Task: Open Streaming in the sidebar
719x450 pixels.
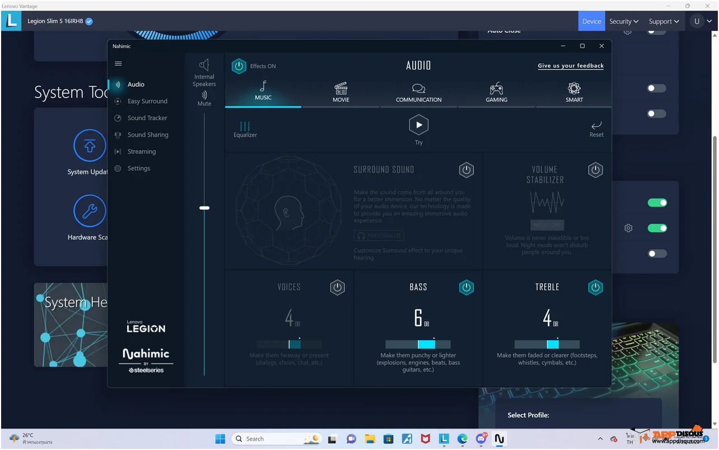Action: [142, 152]
